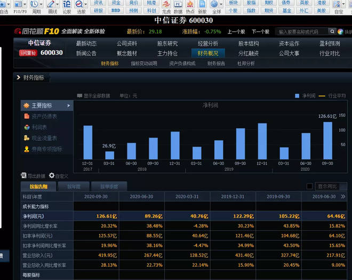
Task: Click the BBD toolbar button
Action: [116, 10]
